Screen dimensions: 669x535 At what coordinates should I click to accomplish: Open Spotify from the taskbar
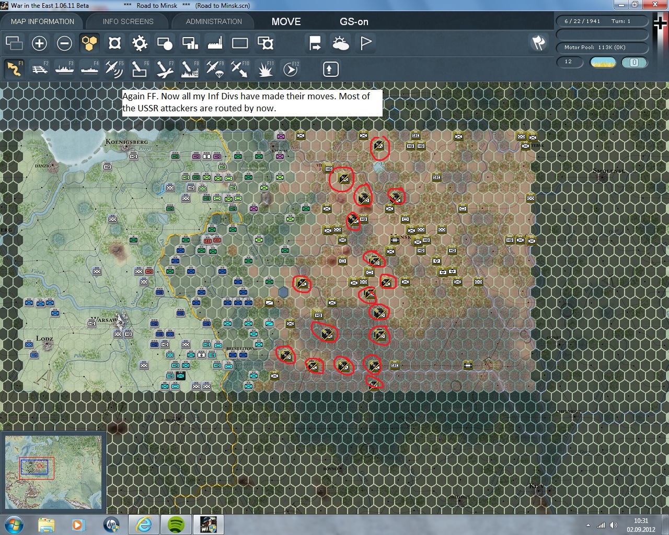click(177, 524)
